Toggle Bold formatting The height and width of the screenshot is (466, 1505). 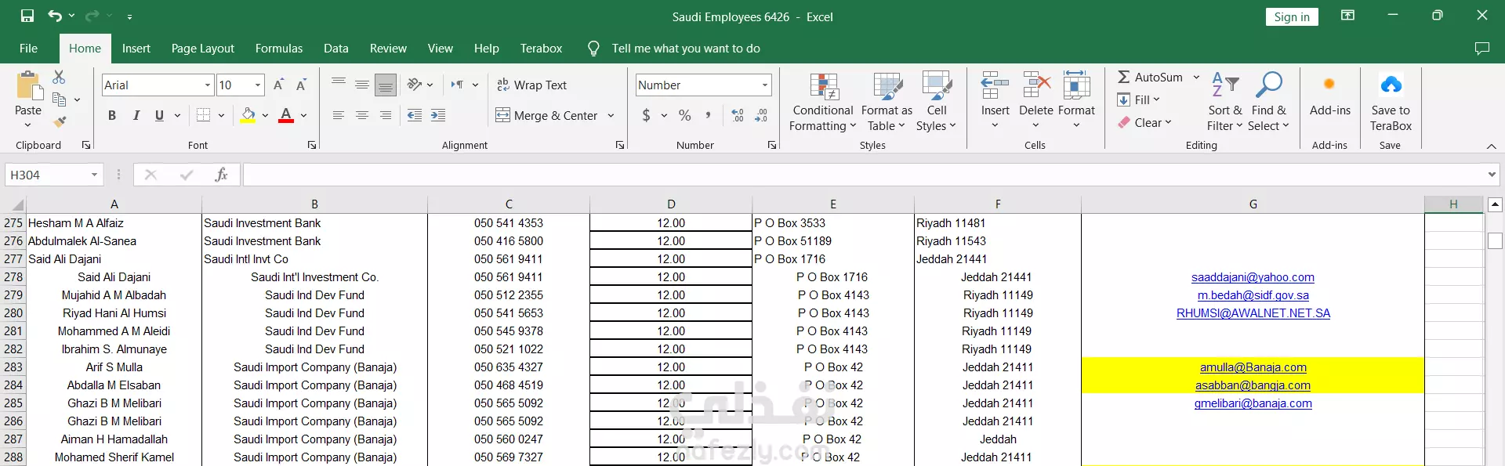[112, 115]
